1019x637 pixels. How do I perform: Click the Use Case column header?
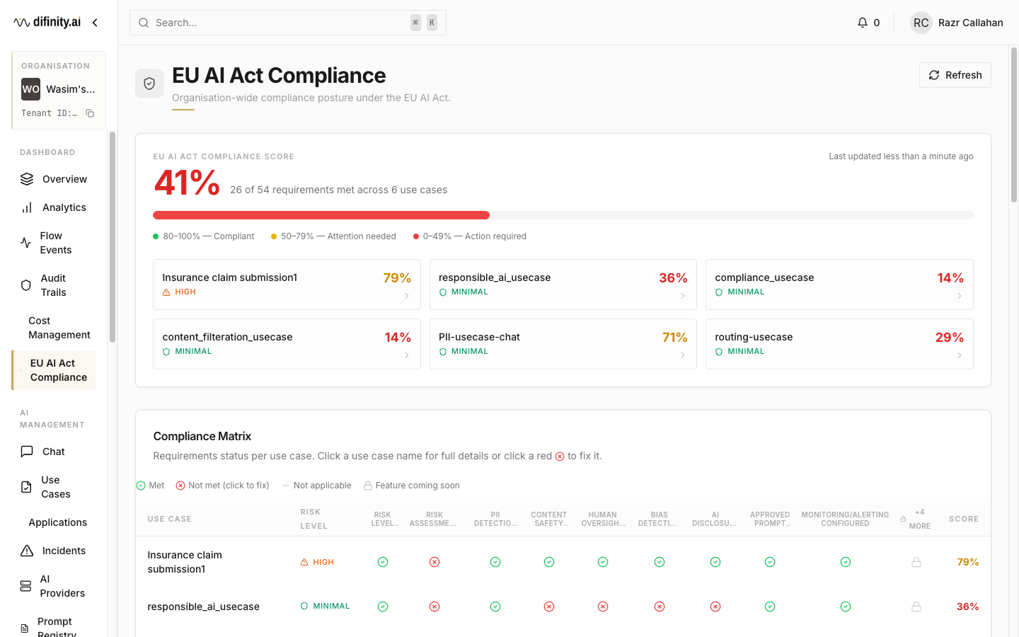coord(170,519)
